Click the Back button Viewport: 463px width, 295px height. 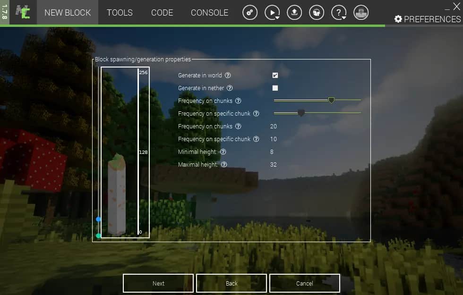pyautogui.click(x=231, y=283)
